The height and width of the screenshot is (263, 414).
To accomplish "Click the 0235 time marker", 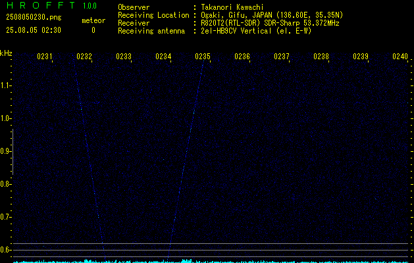I will click(203, 56).
